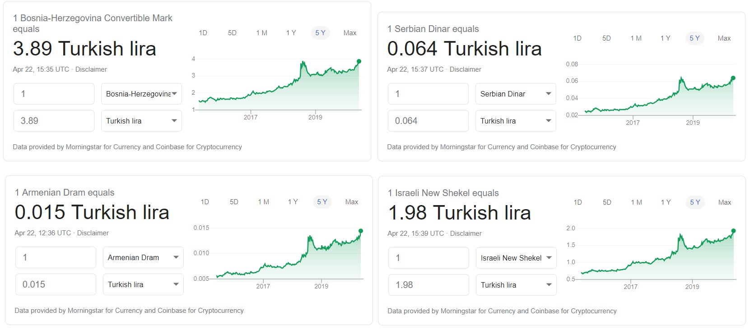This screenshot has width=750, height=334.
Task: Switch Israeli Shekel chart to 1 Y
Action: point(666,202)
